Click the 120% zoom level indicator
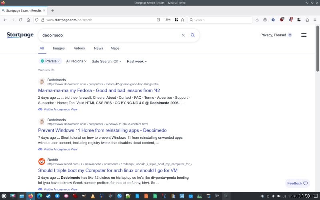The width and height of the screenshot is (320, 200). pos(167,20)
